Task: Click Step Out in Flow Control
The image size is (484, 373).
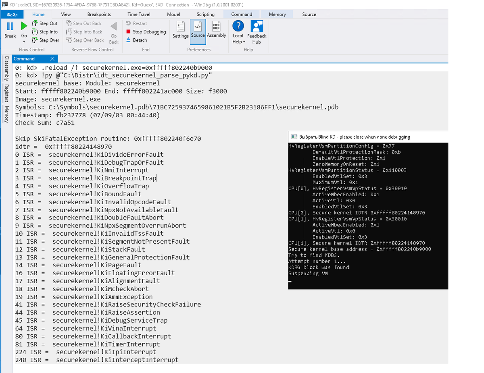Action: pos(45,23)
